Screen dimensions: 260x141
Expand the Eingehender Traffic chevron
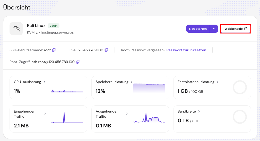[x=45, y=114]
